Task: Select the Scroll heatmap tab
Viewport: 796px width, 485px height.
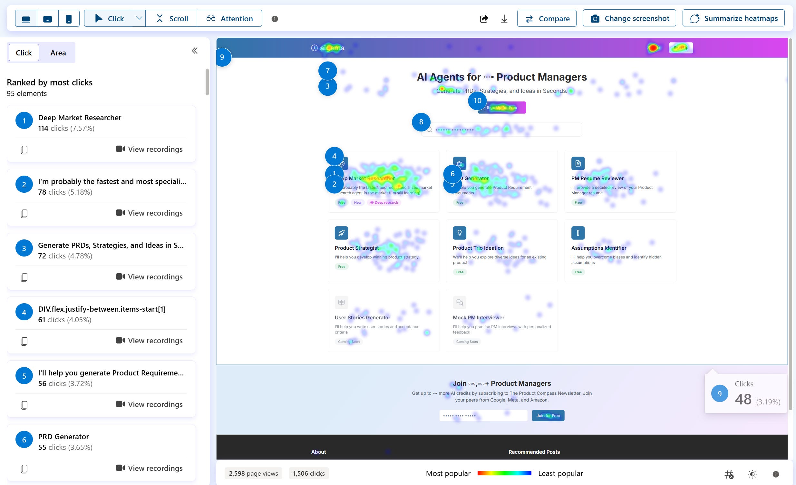Action: pos(172,18)
